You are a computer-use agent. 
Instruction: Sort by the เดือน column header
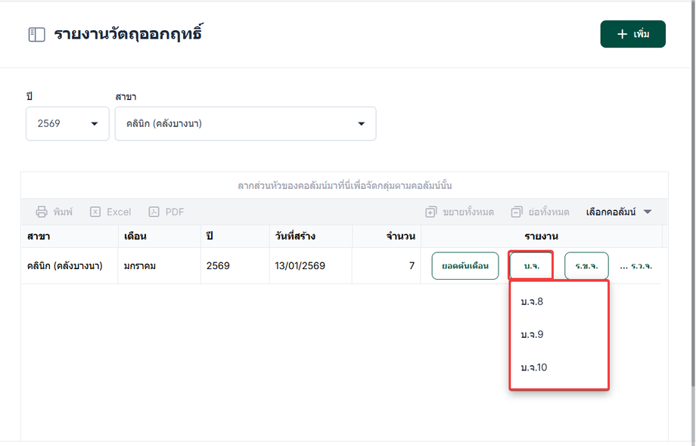[x=135, y=237]
